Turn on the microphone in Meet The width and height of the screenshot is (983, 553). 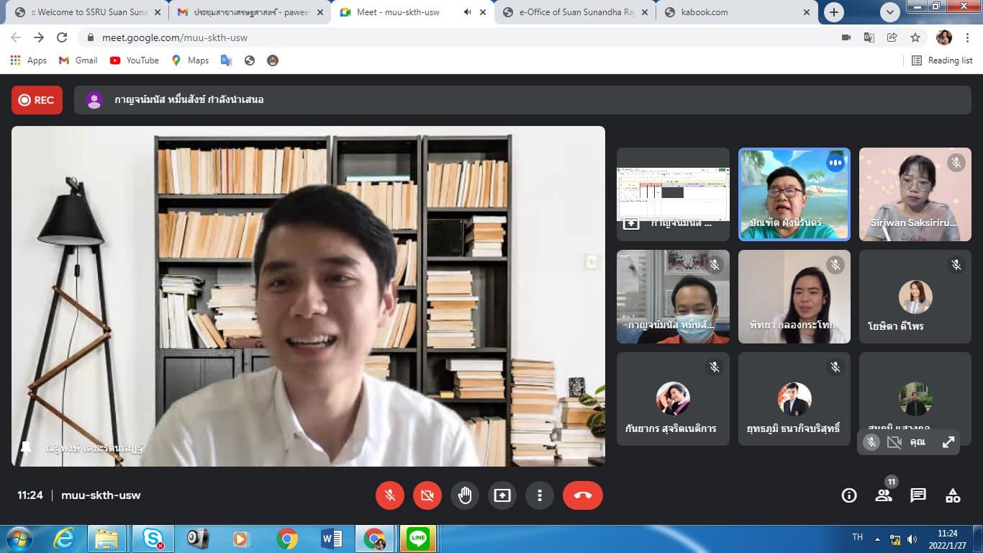coord(390,495)
